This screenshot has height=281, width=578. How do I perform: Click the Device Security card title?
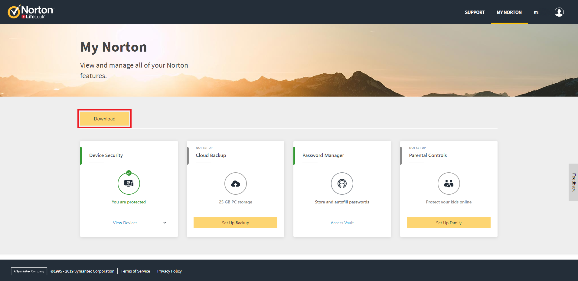pyautogui.click(x=106, y=155)
